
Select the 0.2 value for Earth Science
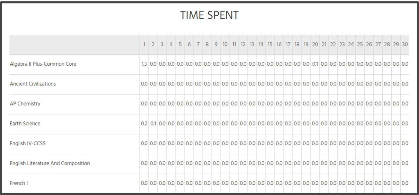pos(144,124)
